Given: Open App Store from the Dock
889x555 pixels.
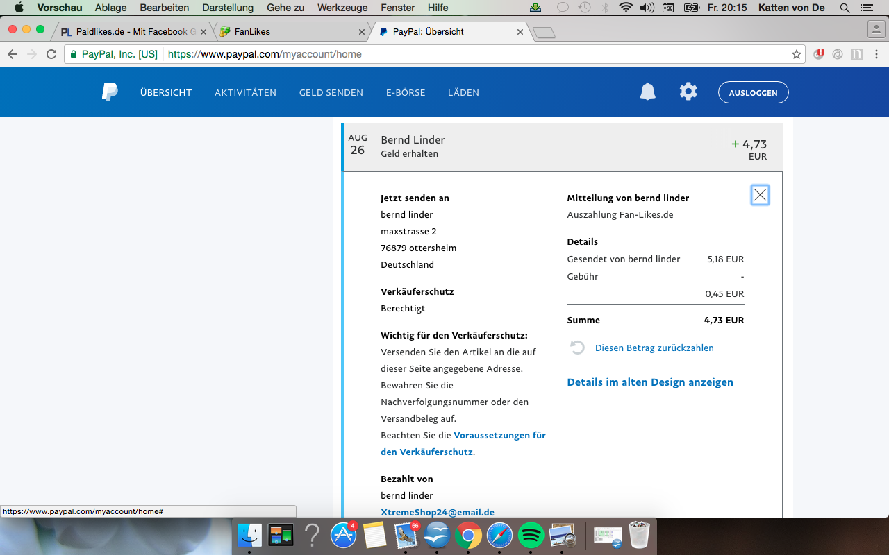Looking at the screenshot, I should click(343, 535).
